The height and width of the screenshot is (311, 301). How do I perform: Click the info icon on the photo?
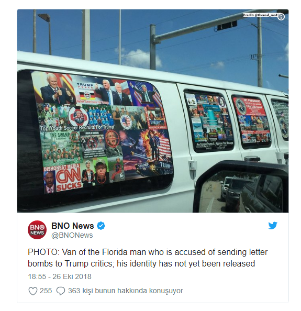[281, 17]
